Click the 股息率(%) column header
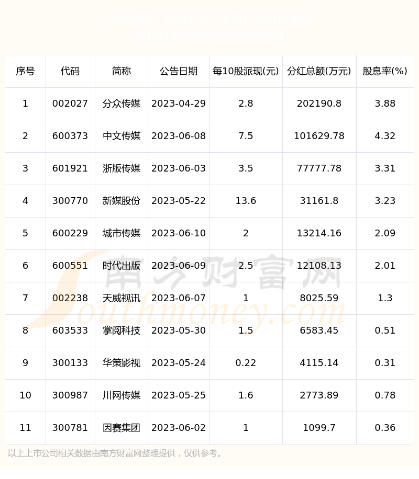This screenshot has width=419, height=479. click(385, 72)
